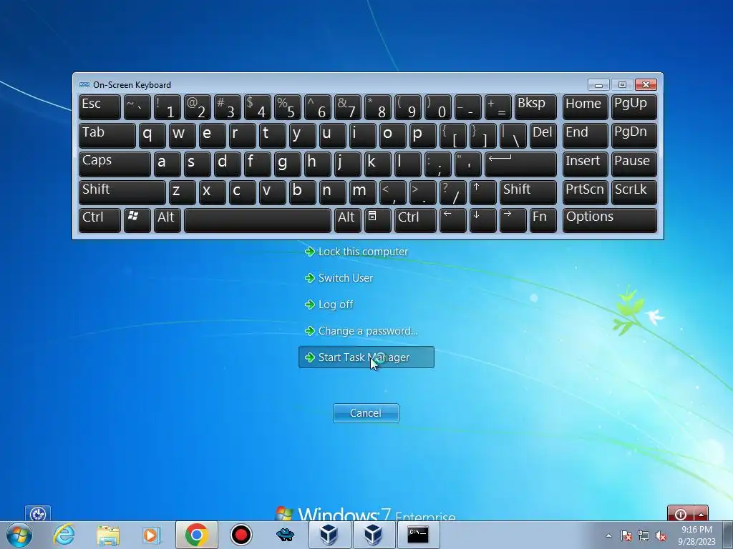Toggle the left Shift key
The image size is (733, 549).
122,192
